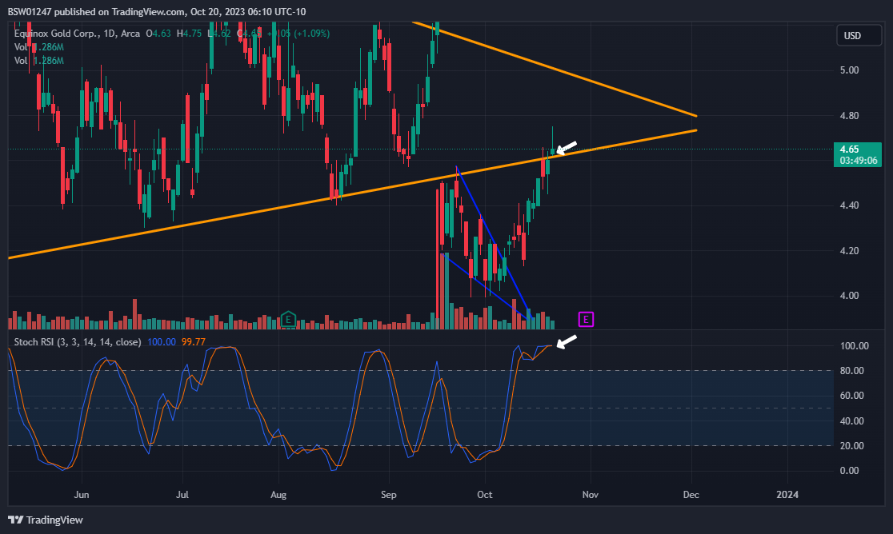Click the 20.00 Stoch RSI axis label
Screen dimensions: 893x534
pyautogui.click(x=852, y=445)
